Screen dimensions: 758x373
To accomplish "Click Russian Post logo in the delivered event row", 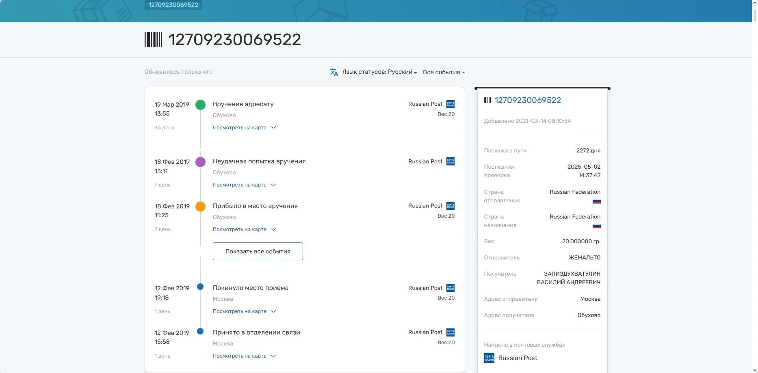I will [450, 104].
